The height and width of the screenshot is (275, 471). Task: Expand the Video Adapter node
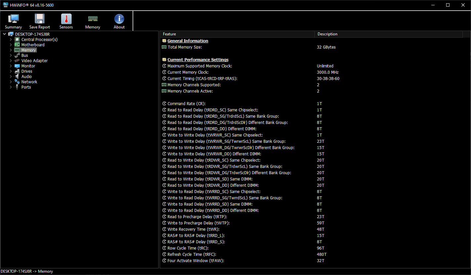pos(11,61)
